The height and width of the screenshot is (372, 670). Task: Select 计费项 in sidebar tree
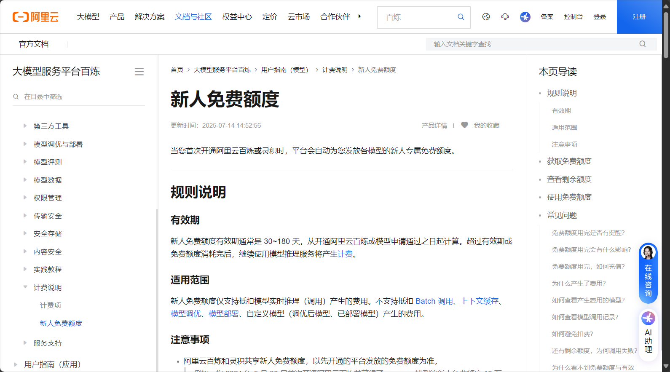click(x=51, y=305)
